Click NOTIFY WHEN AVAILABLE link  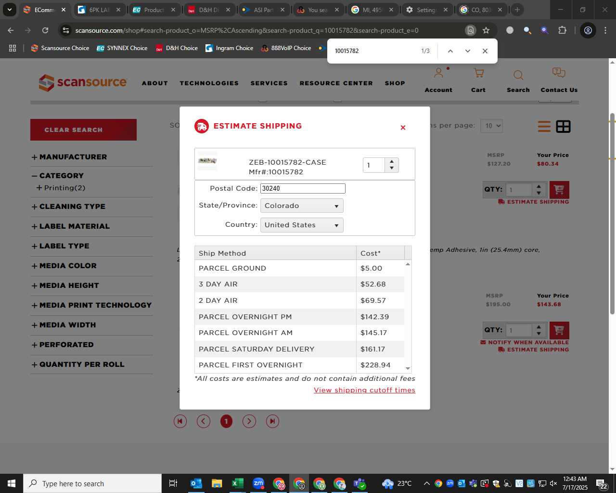(525, 342)
